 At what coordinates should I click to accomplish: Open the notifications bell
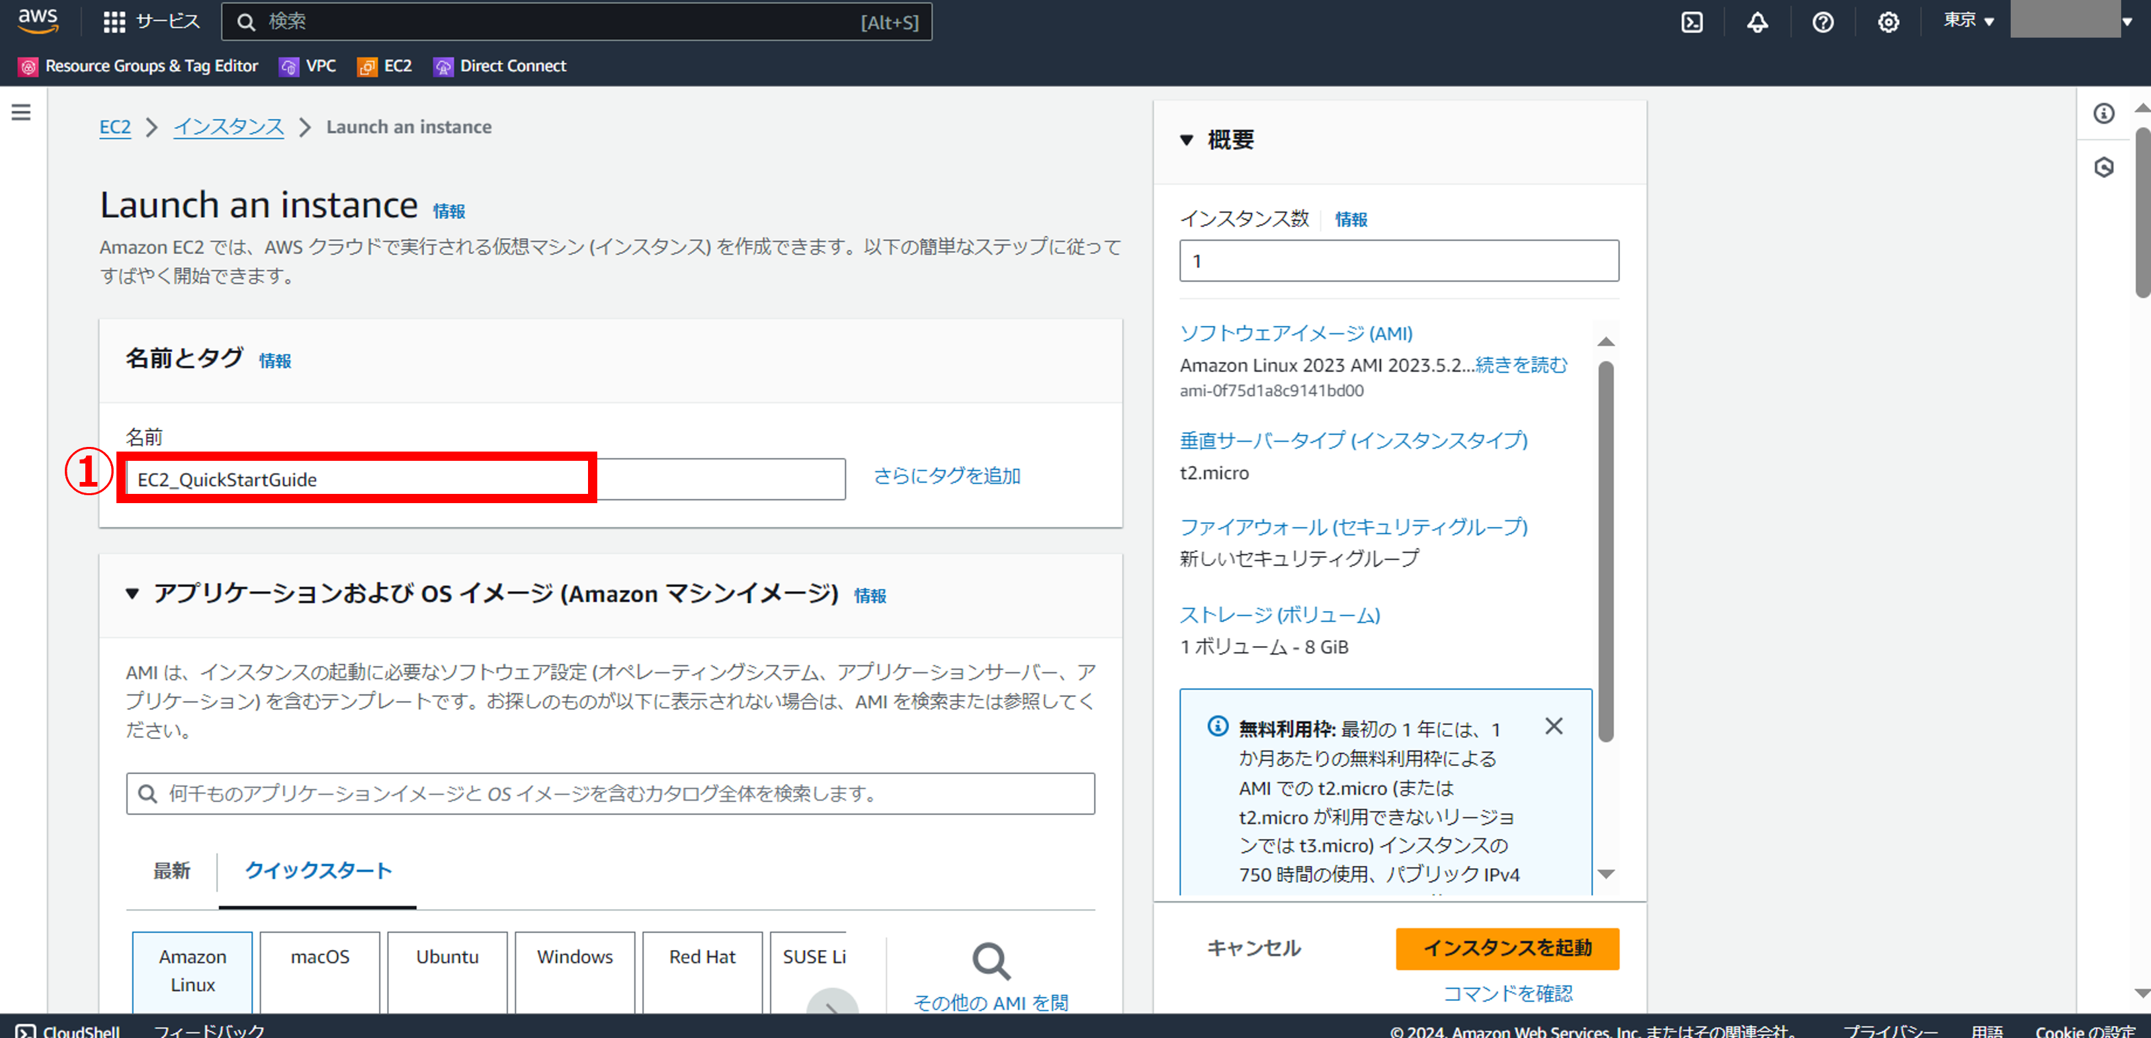pos(1757,22)
